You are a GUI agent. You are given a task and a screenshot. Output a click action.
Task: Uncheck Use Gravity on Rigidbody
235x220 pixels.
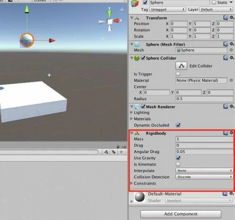coord(178,158)
